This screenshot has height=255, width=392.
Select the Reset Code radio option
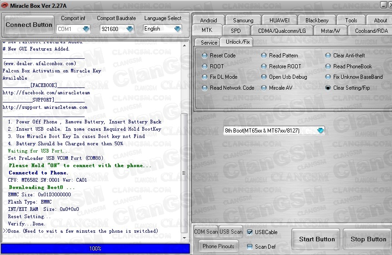click(204, 56)
